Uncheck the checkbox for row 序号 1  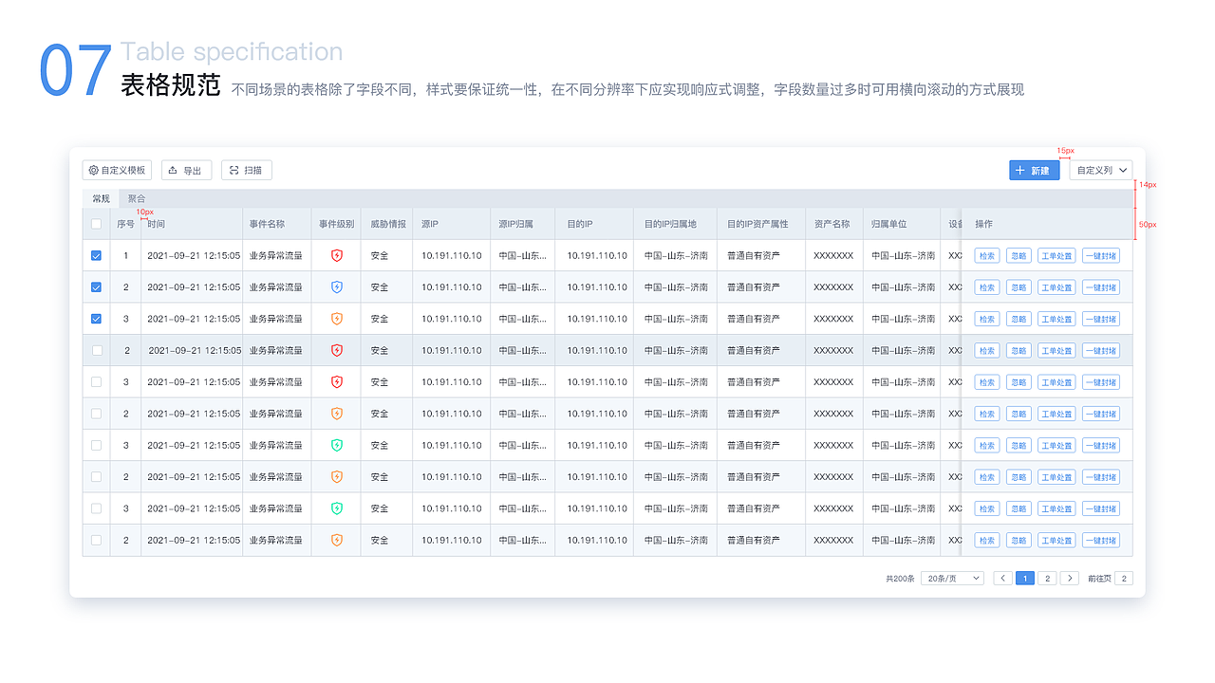(96, 255)
